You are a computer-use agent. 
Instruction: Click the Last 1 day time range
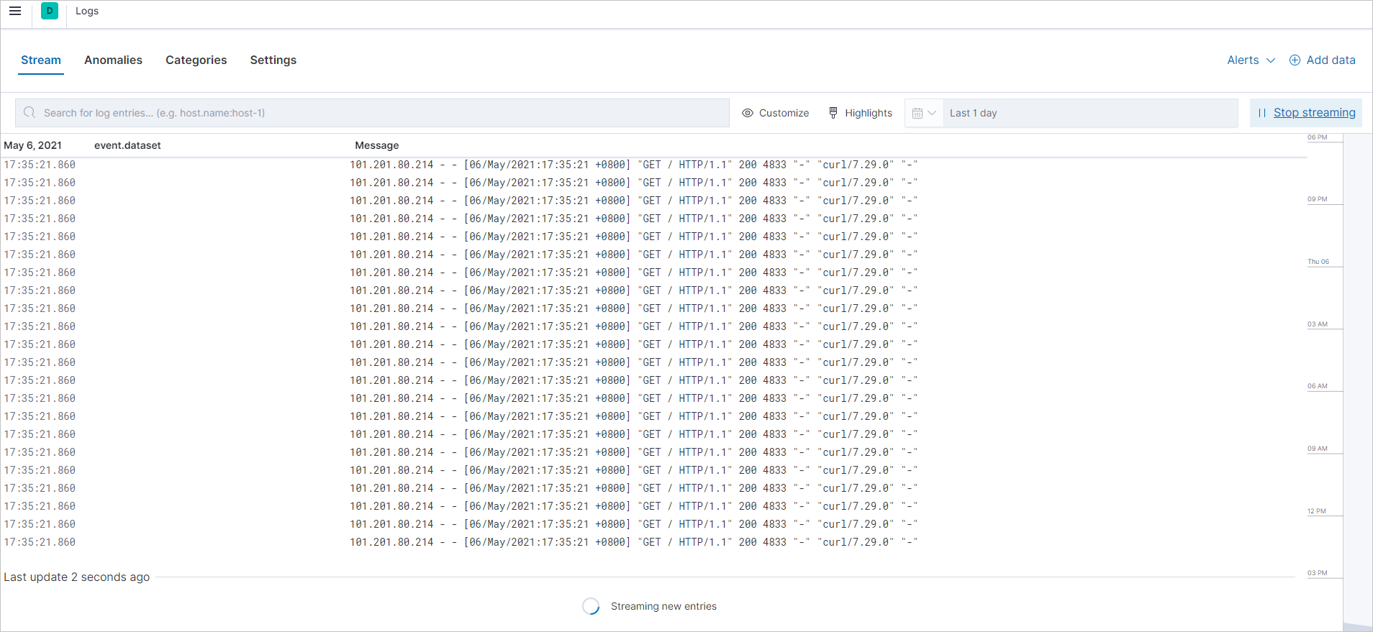(x=1090, y=113)
